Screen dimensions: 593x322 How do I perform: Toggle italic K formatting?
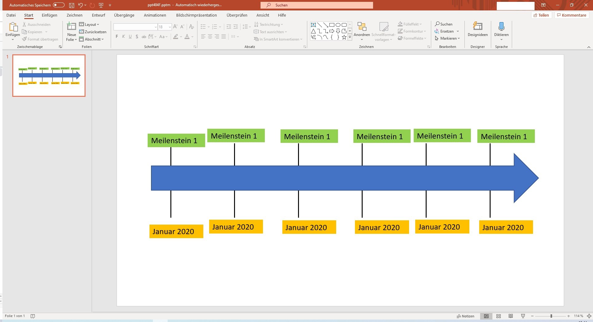click(123, 37)
